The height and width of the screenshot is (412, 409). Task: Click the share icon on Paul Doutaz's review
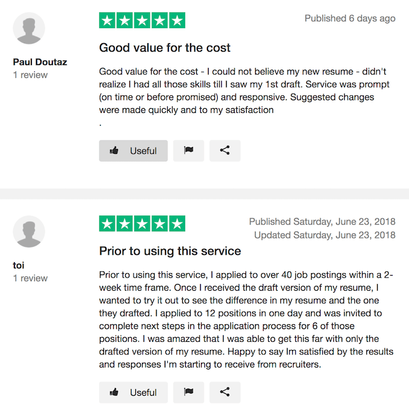tap(225, 151)
